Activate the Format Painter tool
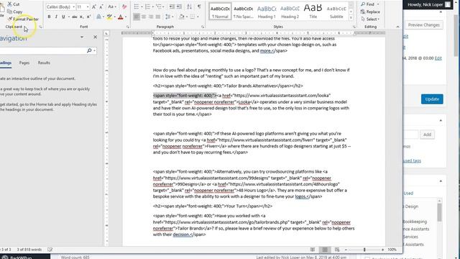This screenshot has width=460, height=259. [23, 19]
